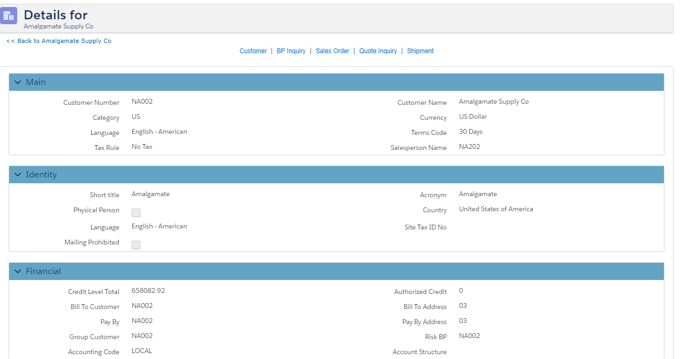Click the Details for page heading
The height and width of the screenshot is (359, 680).
point(55,15)
